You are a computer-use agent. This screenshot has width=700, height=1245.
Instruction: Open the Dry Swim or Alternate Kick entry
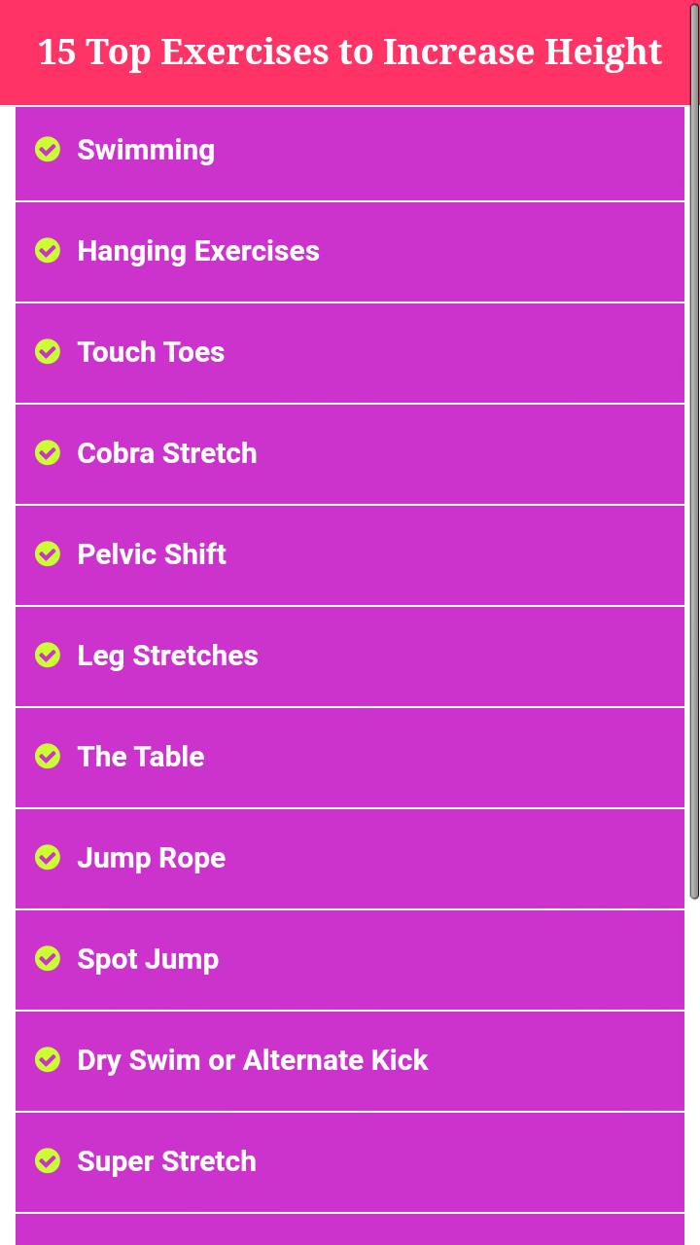pos(253,1060)
